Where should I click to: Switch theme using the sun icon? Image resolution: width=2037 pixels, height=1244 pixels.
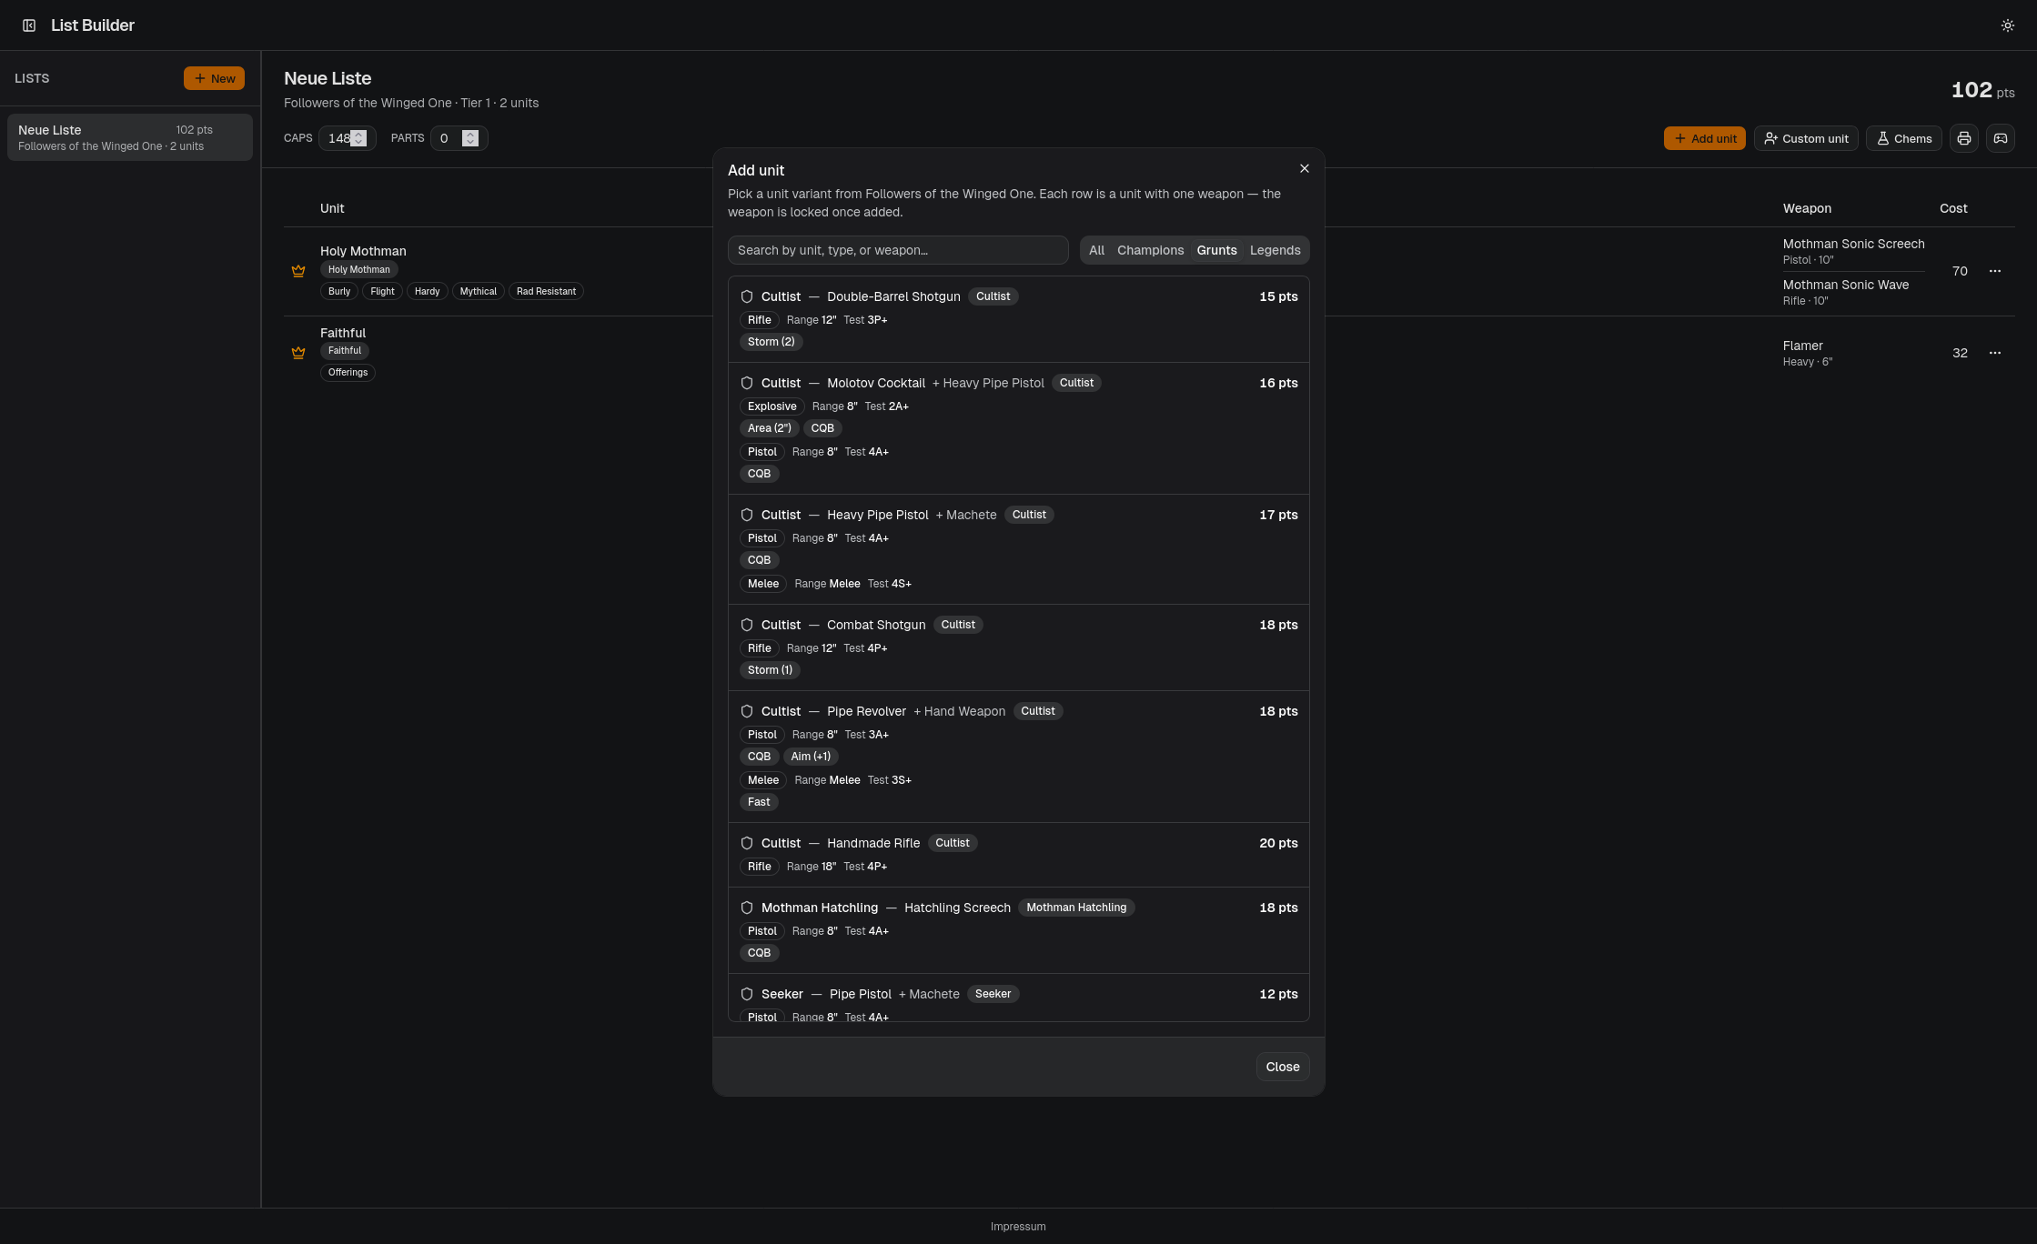click(x=2007, y=25)
